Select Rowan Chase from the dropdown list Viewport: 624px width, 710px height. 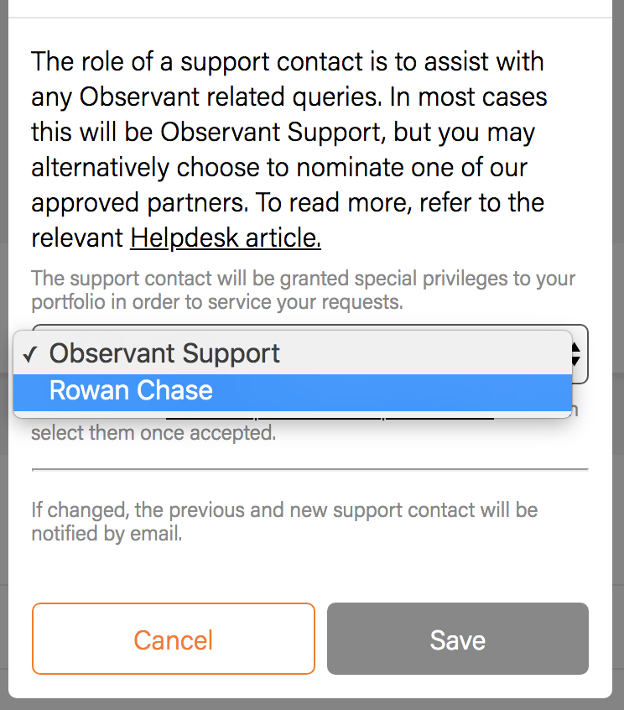131,391
